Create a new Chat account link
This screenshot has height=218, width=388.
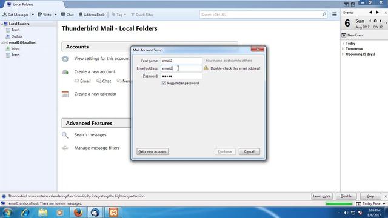coord(104,81)
